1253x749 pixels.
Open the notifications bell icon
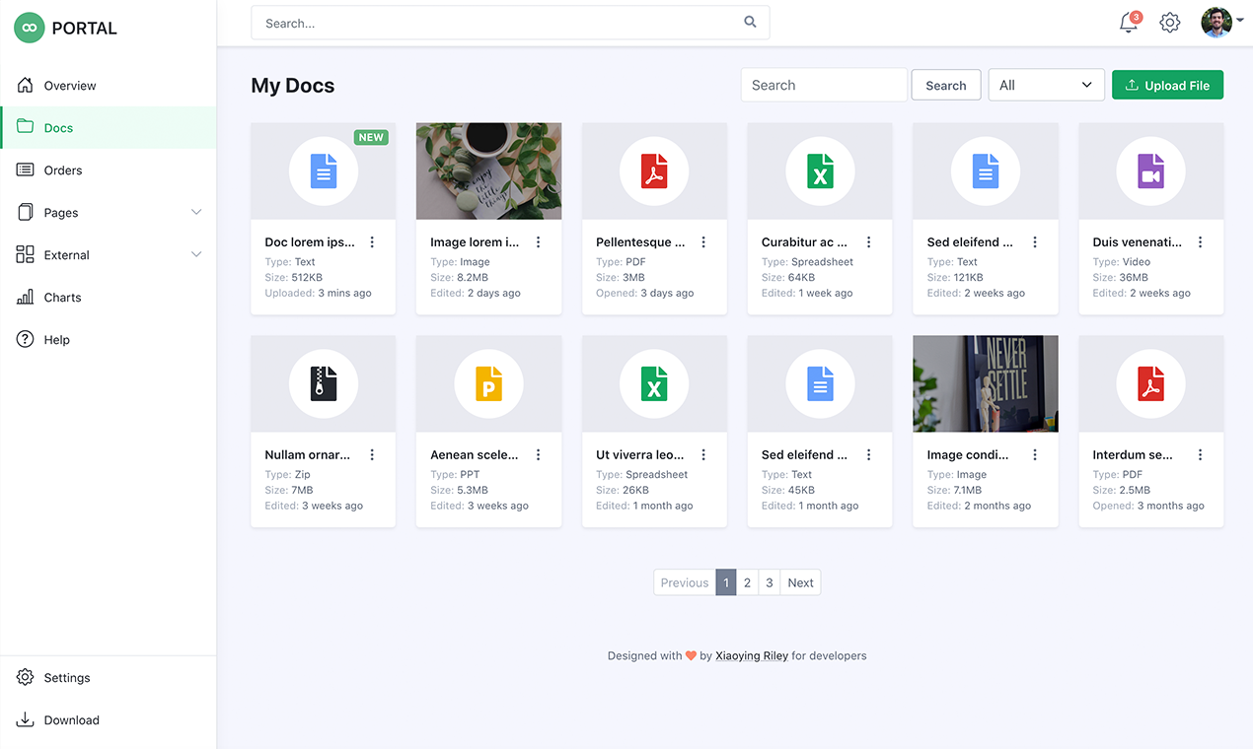coord(1128,22)
